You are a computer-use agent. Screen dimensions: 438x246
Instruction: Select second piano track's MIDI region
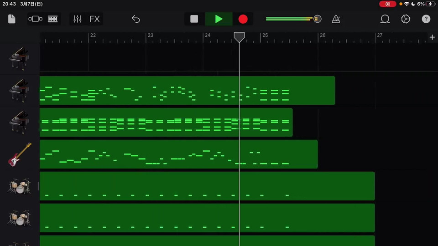click(187, 90)
